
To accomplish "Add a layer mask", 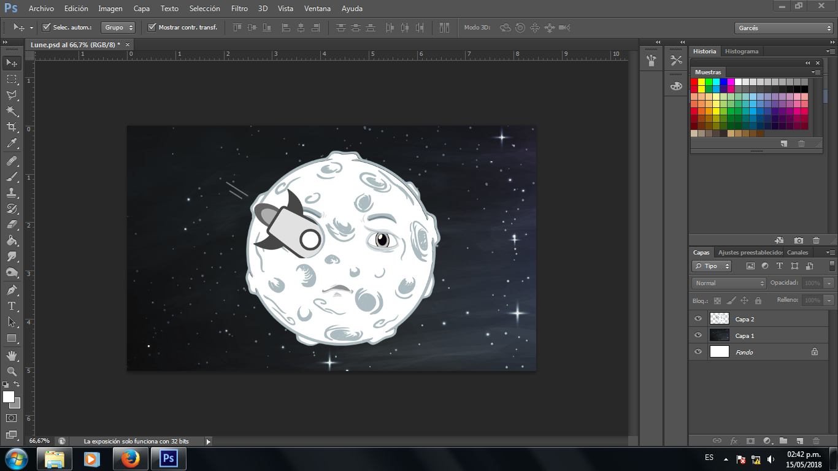I will (x=750, y=440).
